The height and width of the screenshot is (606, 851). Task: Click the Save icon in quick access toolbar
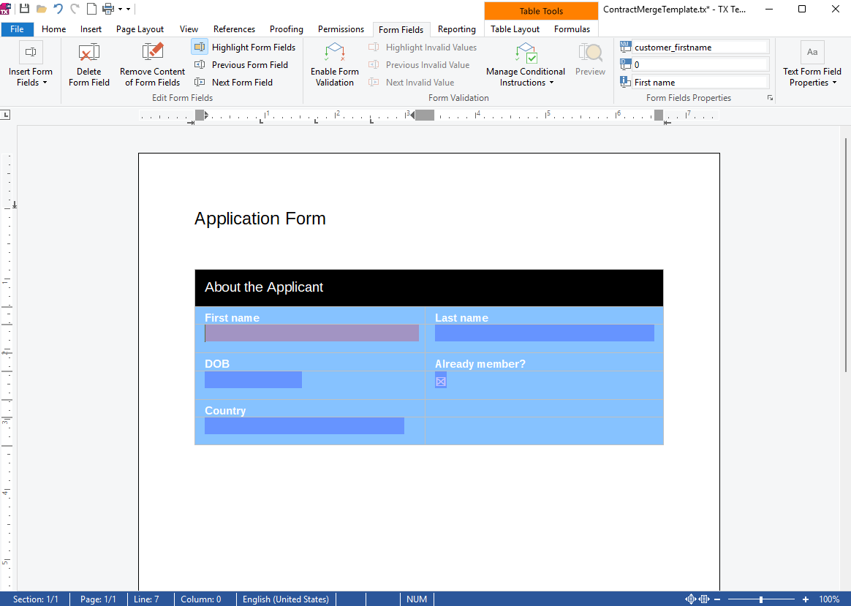(25, 9)
